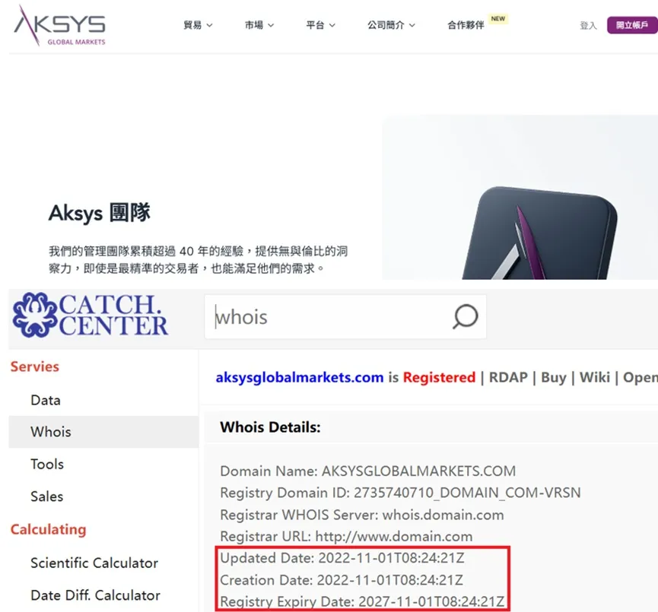Screen dimensions: 658x612
Task: Click the 登入 login link
Action: (x=588, y=26)
